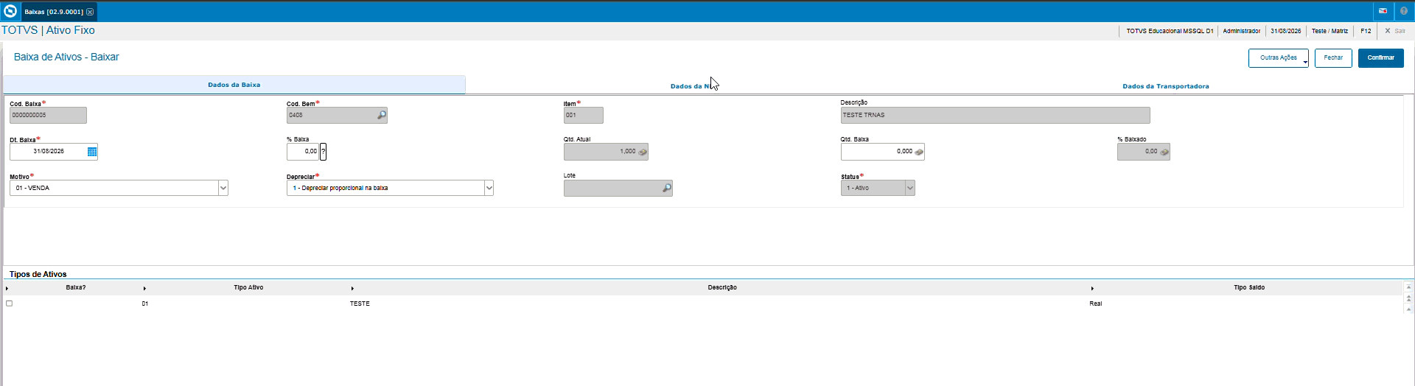This screenshot has width=1415, height=386.
Task: Click the TESTE description cell
Action: [x=360, y=303]
